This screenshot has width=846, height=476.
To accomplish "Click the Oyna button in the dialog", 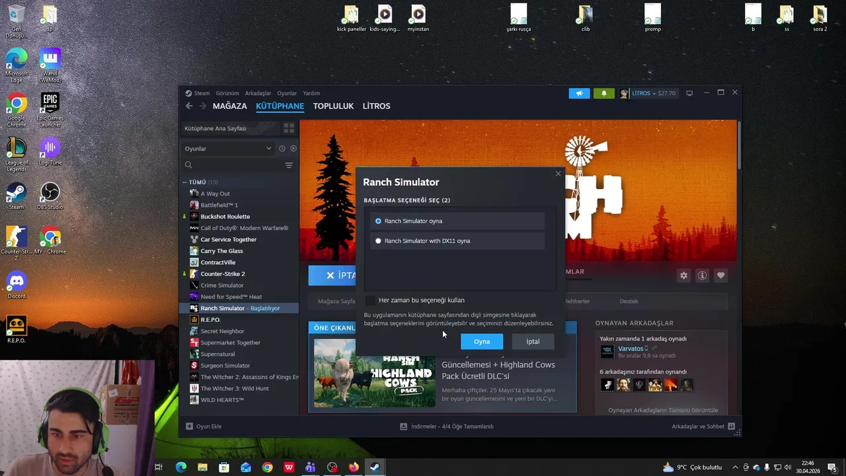I will pyautogui.click(x=482, y=341).
